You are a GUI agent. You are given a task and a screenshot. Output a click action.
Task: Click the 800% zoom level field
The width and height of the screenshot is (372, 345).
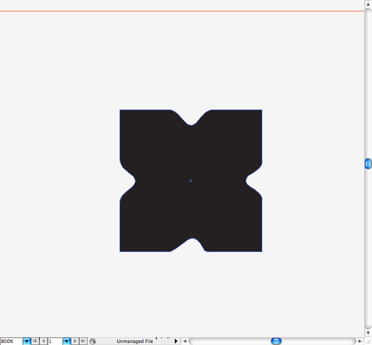click(11, 341)
